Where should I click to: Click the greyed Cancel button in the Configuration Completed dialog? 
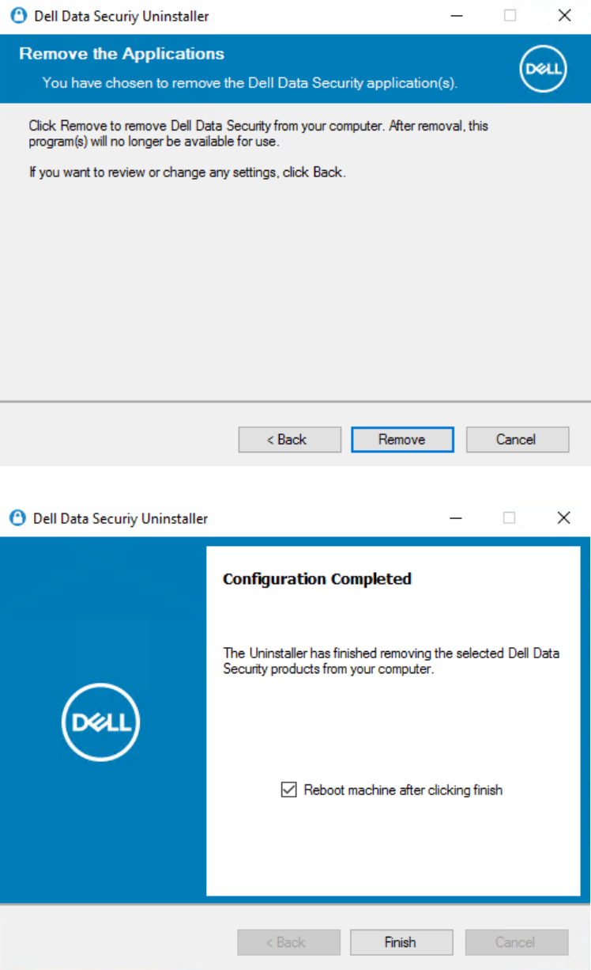[x=517, y=942]
